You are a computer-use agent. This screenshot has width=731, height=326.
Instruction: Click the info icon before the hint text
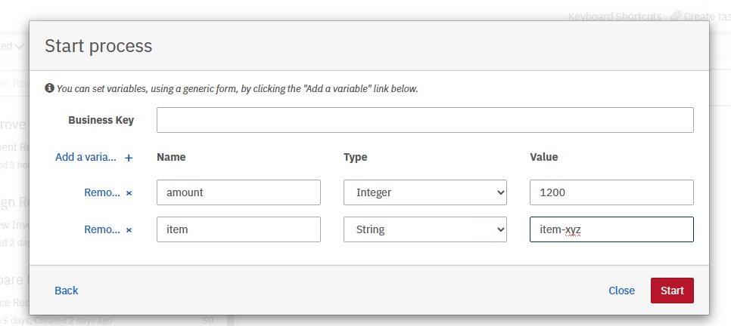(x=50, y=88)
